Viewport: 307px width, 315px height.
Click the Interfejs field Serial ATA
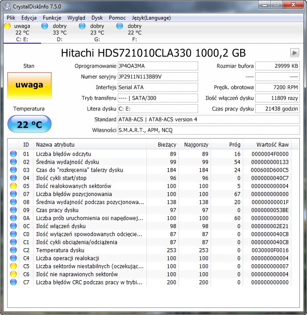[x=158, y=87]
